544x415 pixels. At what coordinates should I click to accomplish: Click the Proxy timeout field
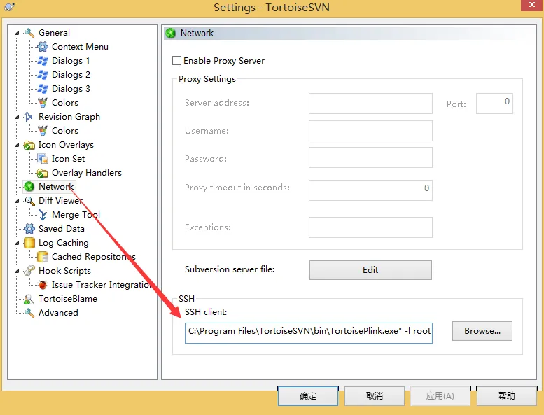[x=370, y=190]
